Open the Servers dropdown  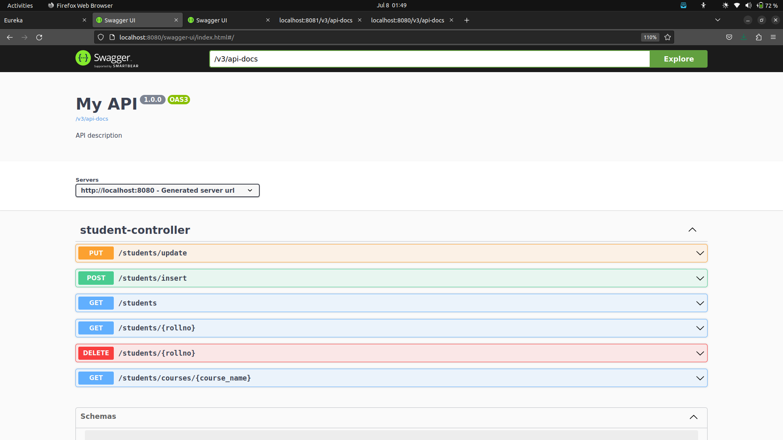click(167, 190)
